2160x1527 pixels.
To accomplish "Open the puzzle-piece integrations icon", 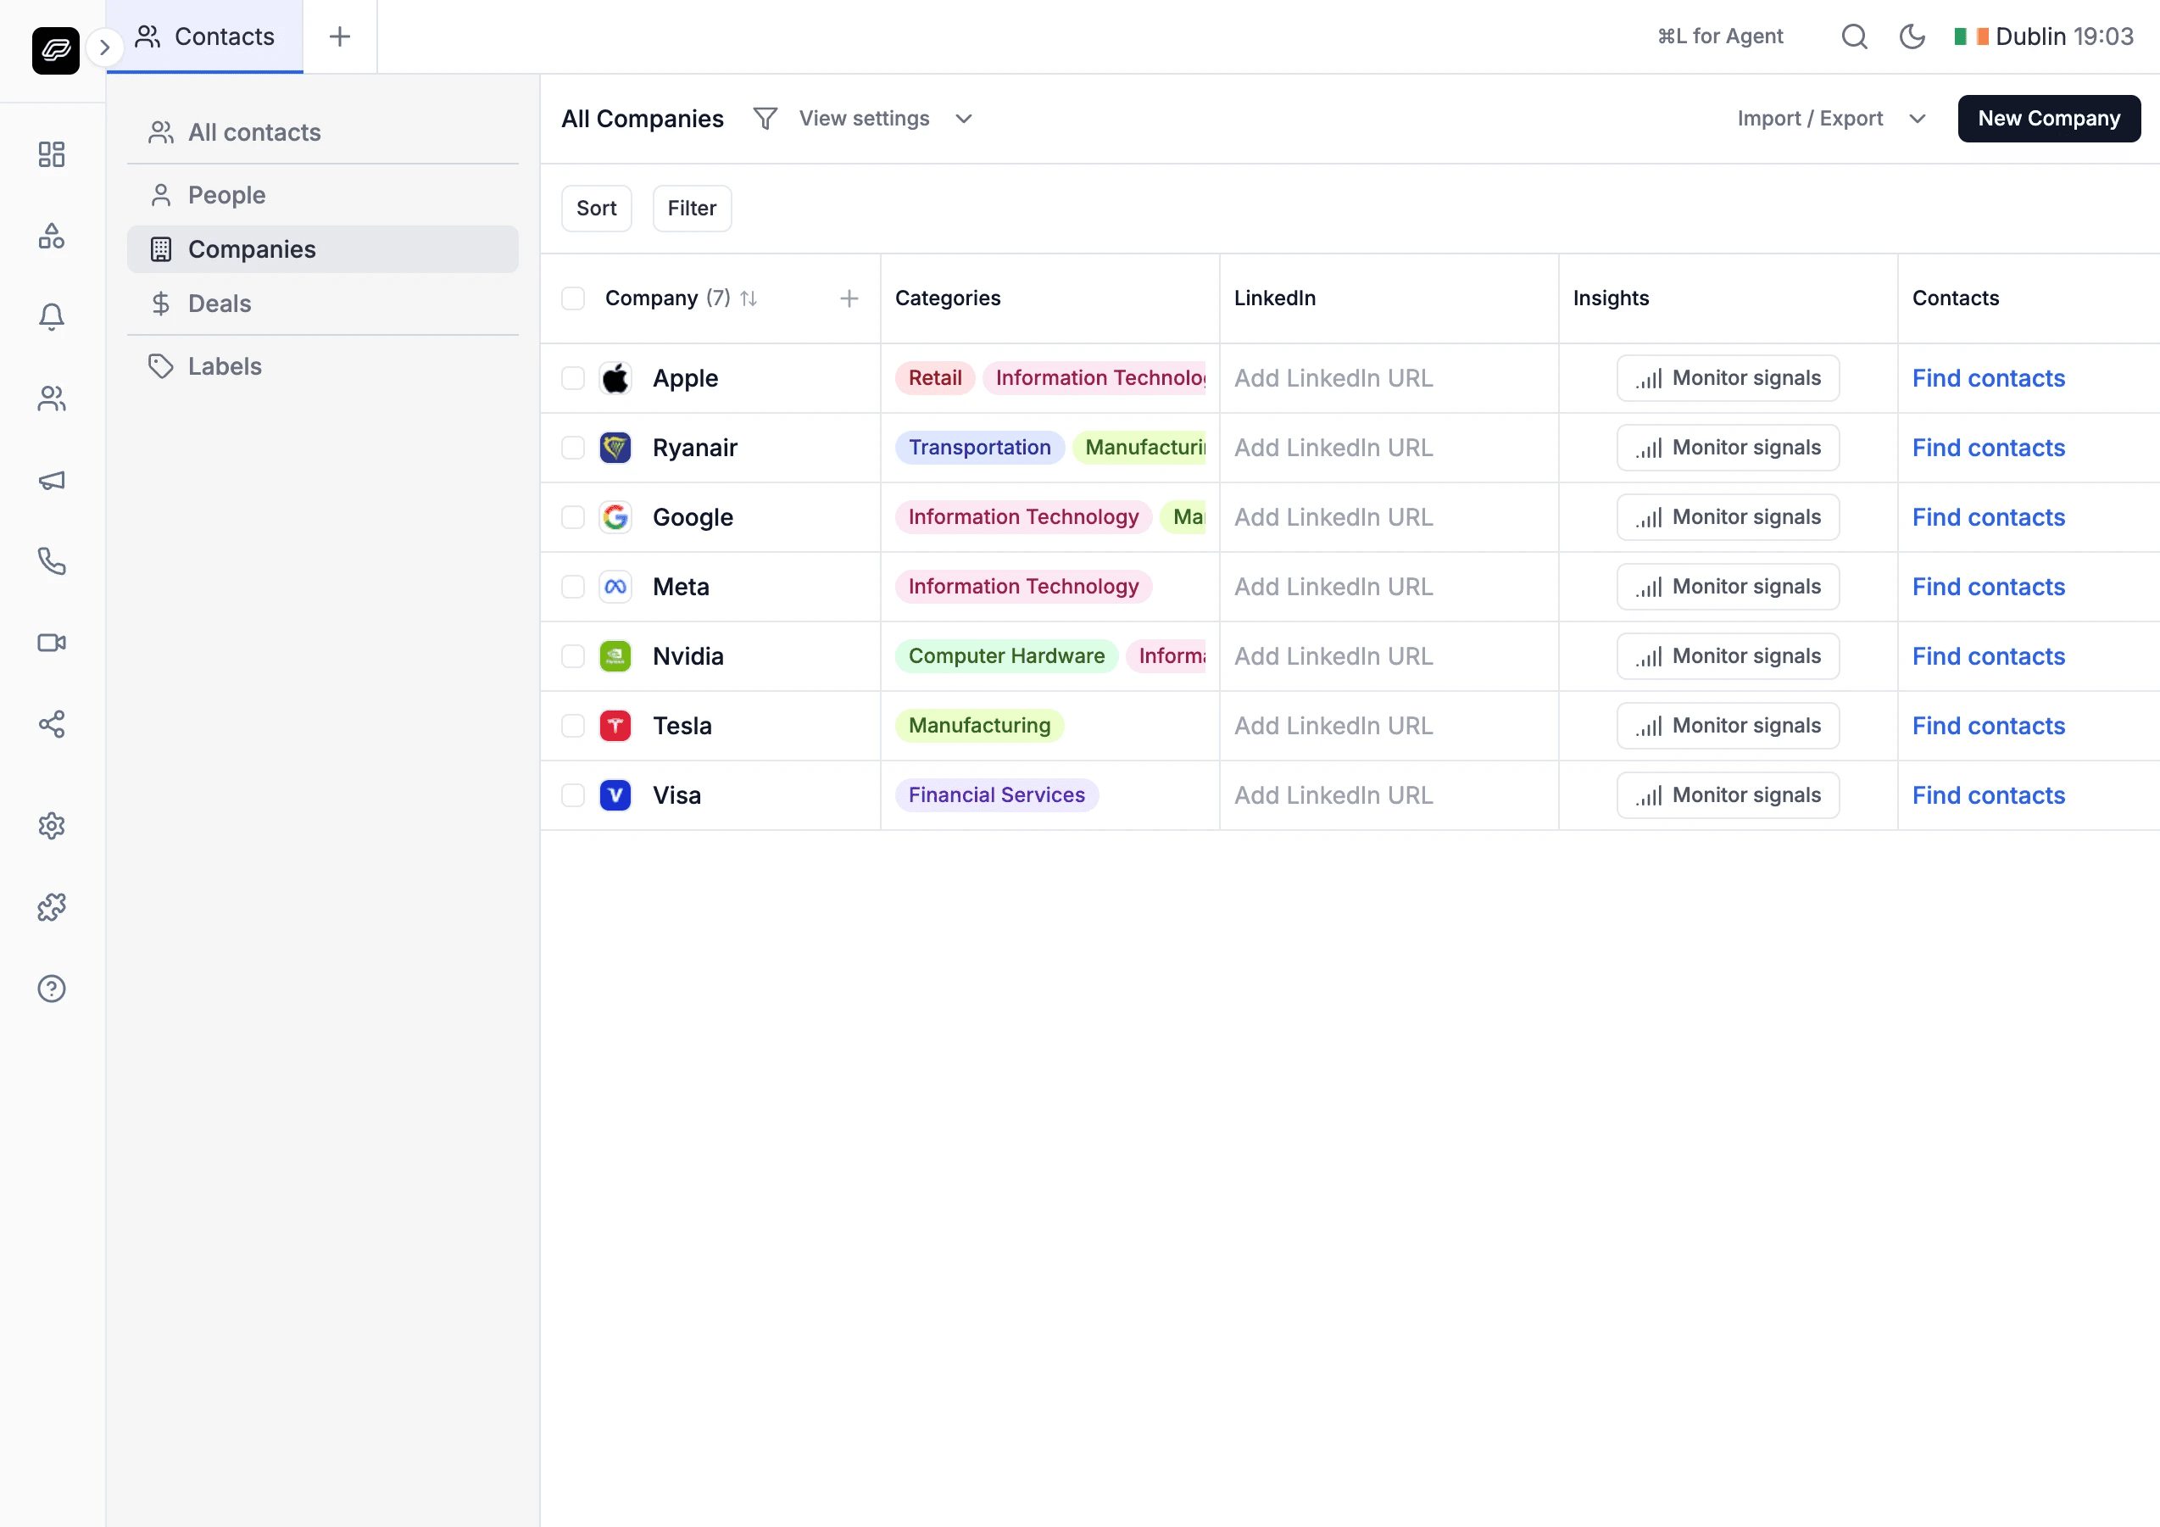I will click(52, 908).
